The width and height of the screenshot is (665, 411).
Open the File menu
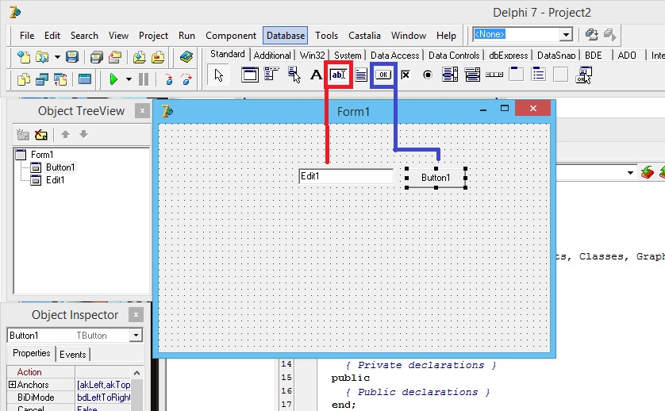pos(27,36)
